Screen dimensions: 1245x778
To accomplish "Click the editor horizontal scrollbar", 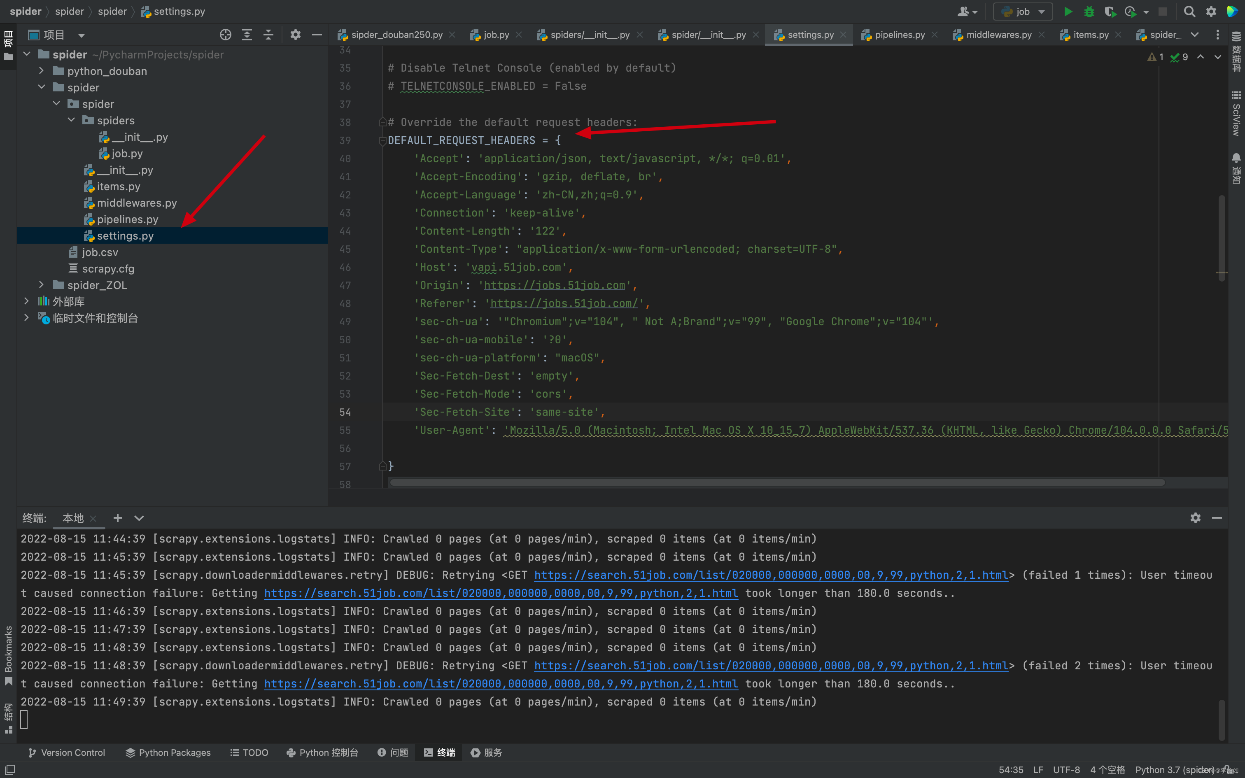I will pyautogui.click(x=777, y=482).
